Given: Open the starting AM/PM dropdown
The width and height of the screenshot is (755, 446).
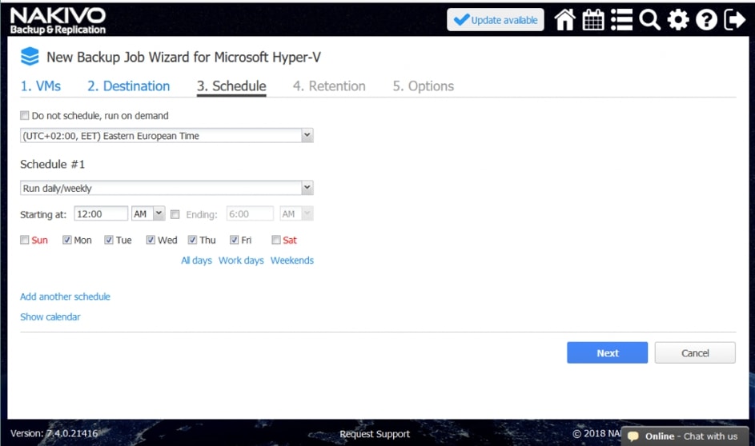Looking at the screenshot, I should point(148,214).
